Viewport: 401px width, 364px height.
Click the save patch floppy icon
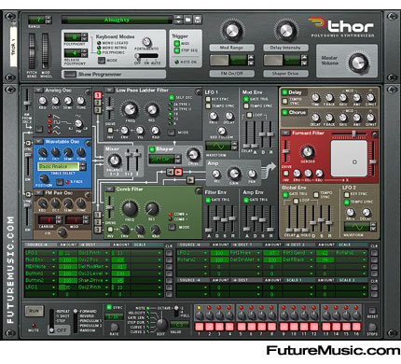198,20
